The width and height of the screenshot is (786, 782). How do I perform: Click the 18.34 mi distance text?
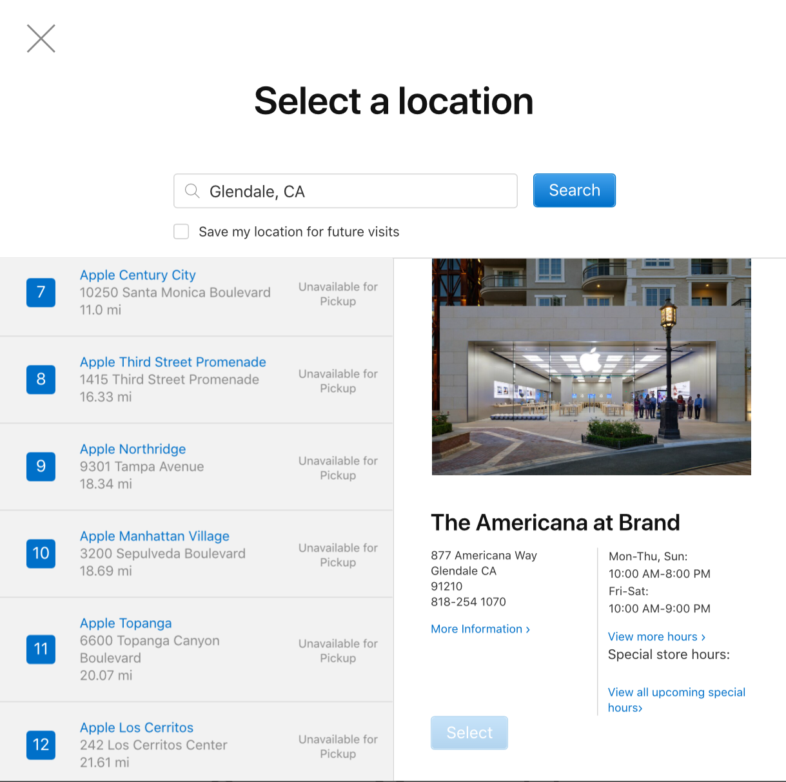click(x=106, y=484)
